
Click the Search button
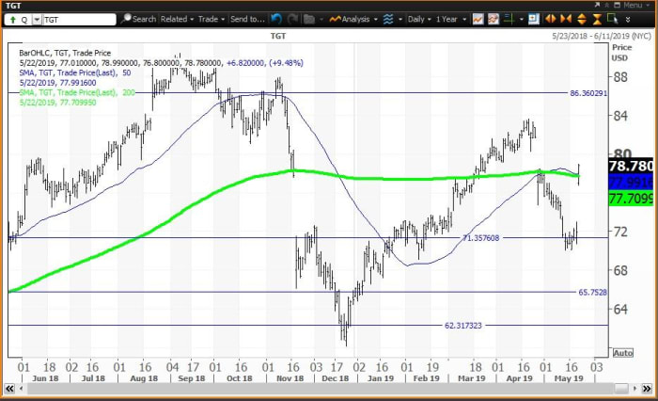click(139, 19)
